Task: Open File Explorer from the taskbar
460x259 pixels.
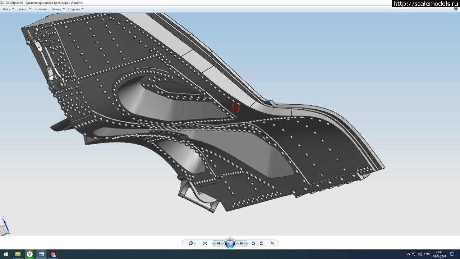Action: (18, 254)
